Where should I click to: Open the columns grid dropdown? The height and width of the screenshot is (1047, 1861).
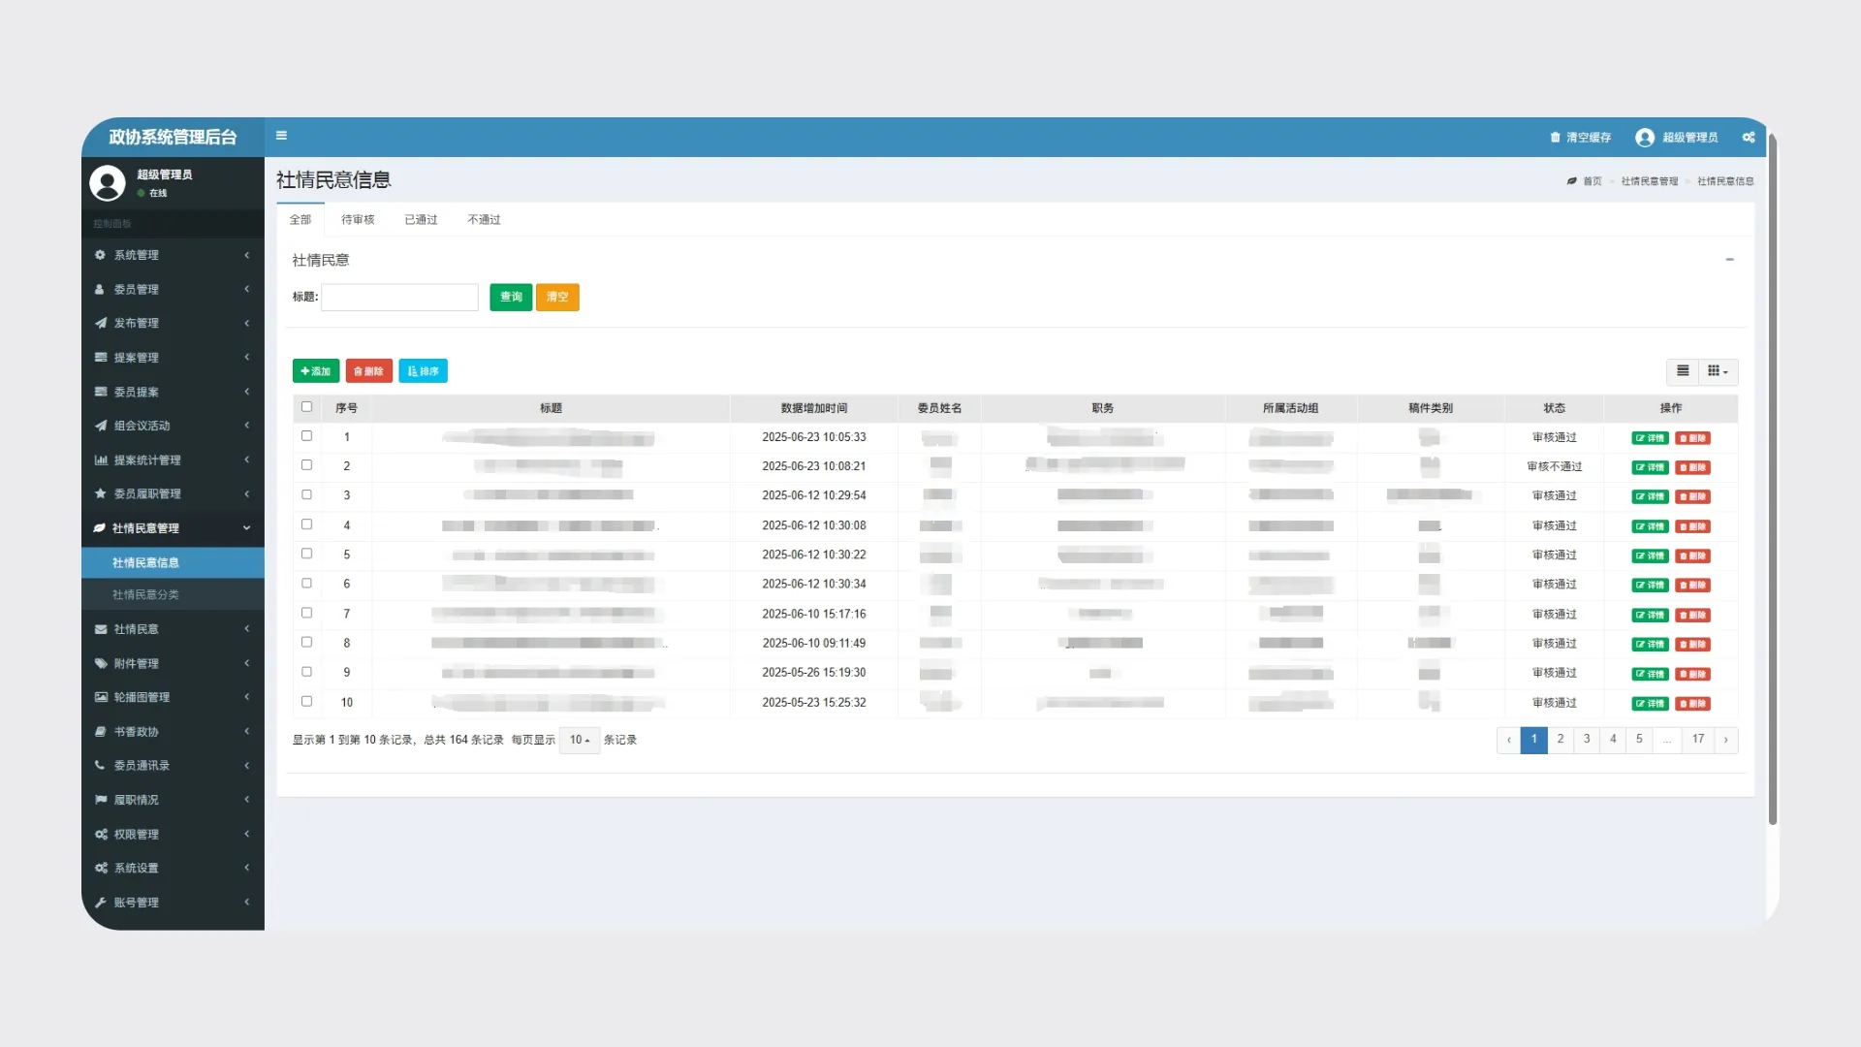click(1718, 371)
